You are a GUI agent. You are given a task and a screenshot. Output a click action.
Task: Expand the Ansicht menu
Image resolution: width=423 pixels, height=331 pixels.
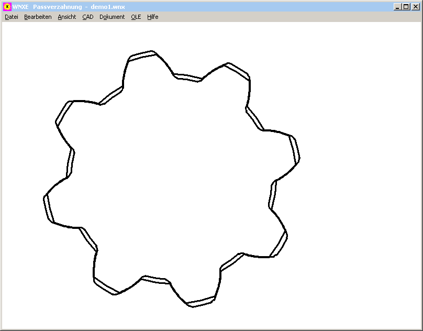click(67, 17)
